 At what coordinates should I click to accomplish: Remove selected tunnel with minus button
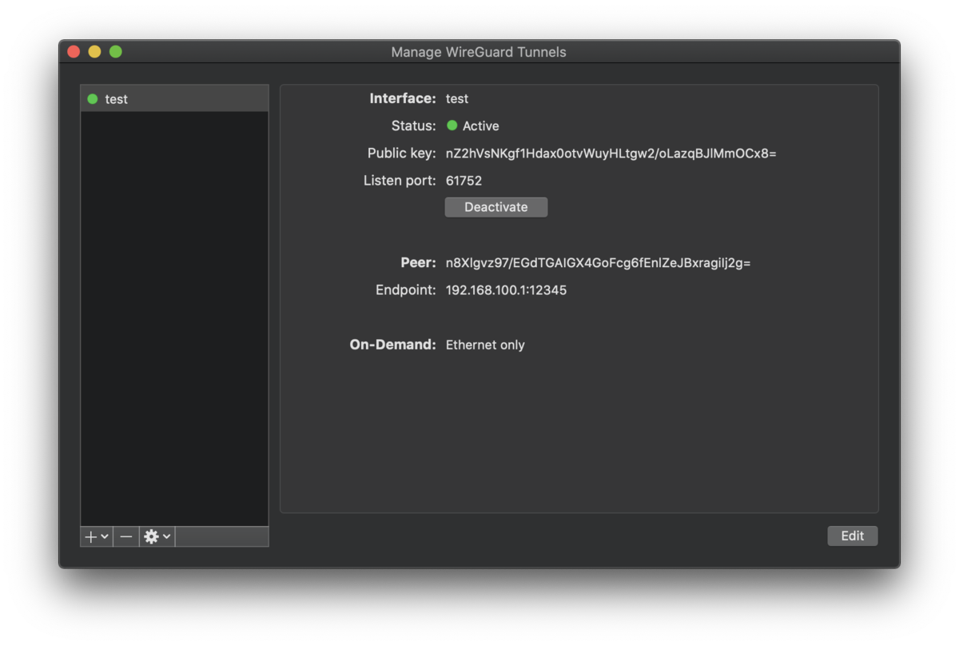click(126, 537)
